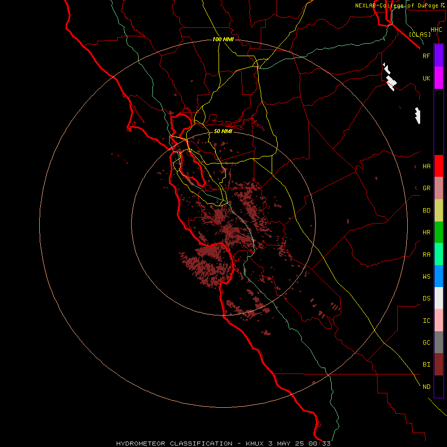Image resolution: width=447 pixels, height=447 pixels.
Task: Click the "GC" legend label
Action: coord(426,342)
